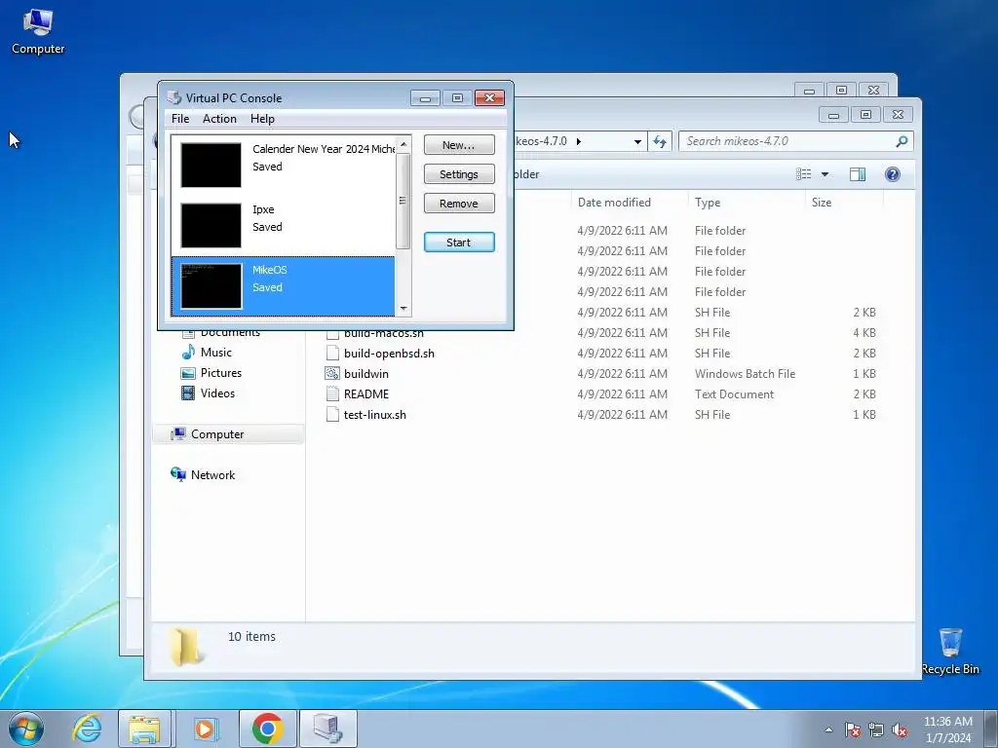Launch Windows Media Player from taskbar

pyautogui.click(x=205, y=729)
